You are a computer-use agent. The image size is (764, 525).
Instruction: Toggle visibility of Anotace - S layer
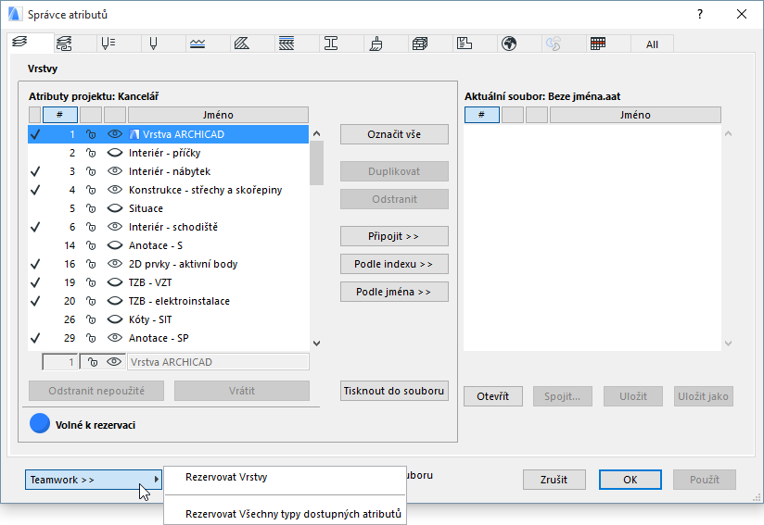point(115,245)
